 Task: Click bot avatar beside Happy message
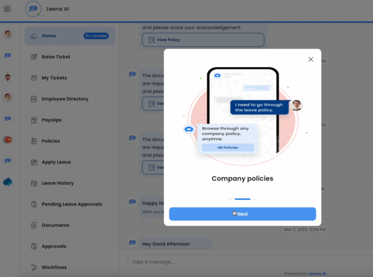[132, 202]
